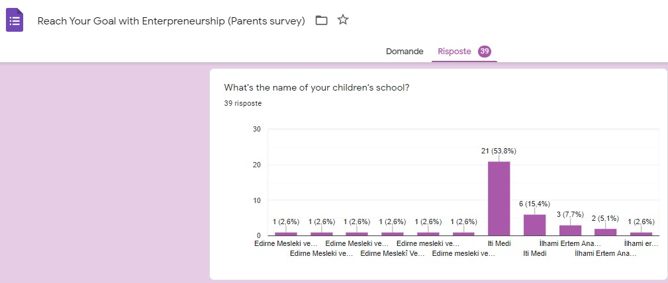Click the form title text
Image resolution: width=668 pixels, height=283 pixels.
pyautogui.click(x=171, y=20)
